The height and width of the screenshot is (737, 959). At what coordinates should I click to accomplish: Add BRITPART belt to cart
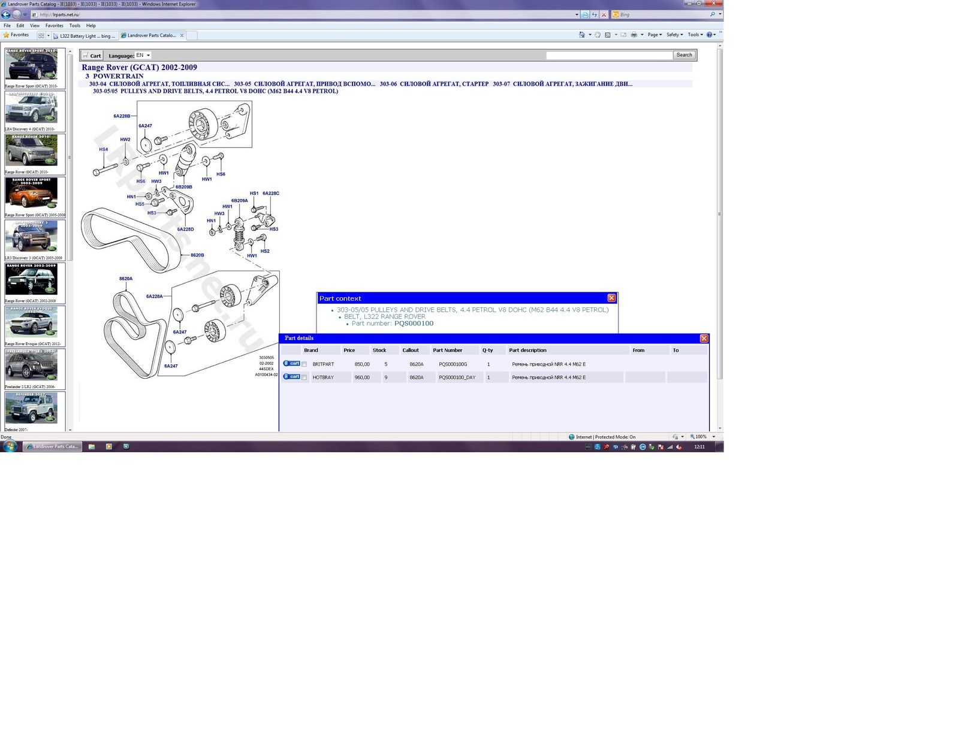291,364
